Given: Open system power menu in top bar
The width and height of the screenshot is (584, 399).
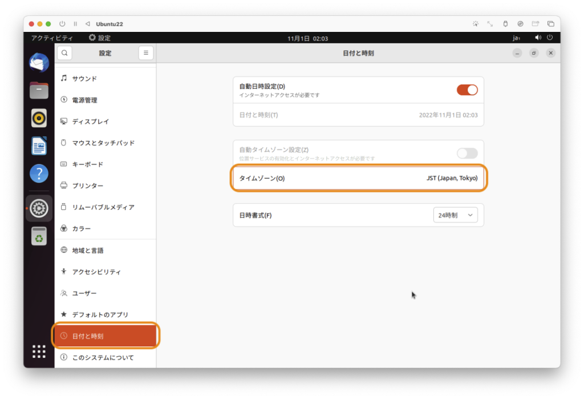Looking at the screenshot, I should [550, 38].
